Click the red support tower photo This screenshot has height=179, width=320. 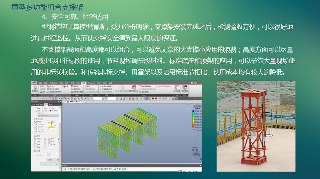click(x=256, y=126)
